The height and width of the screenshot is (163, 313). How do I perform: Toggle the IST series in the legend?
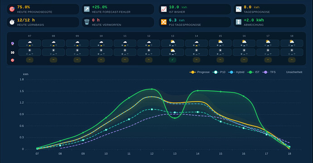254,72
